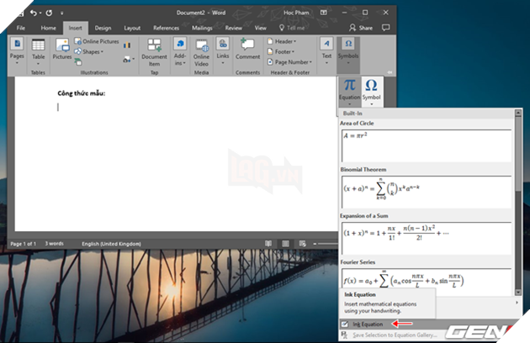530x343 pixels.
Task: Switch to Read Mode view icon
Action: click(x=268, y=244)
